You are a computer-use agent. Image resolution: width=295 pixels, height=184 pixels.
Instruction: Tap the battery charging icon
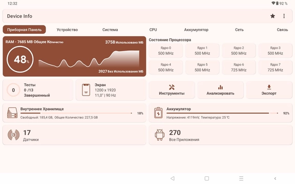[x=158, y=112]
